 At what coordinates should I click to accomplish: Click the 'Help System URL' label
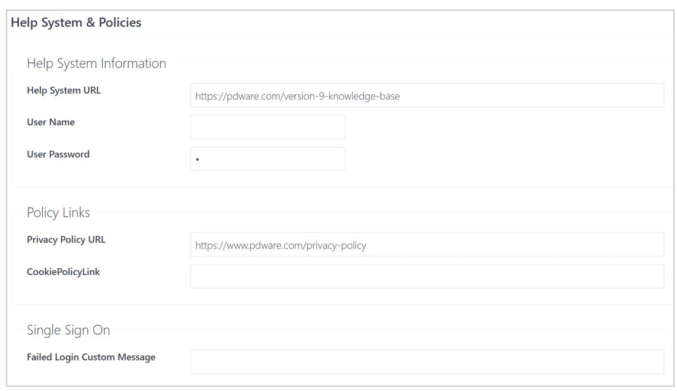(x=64, y=90)
